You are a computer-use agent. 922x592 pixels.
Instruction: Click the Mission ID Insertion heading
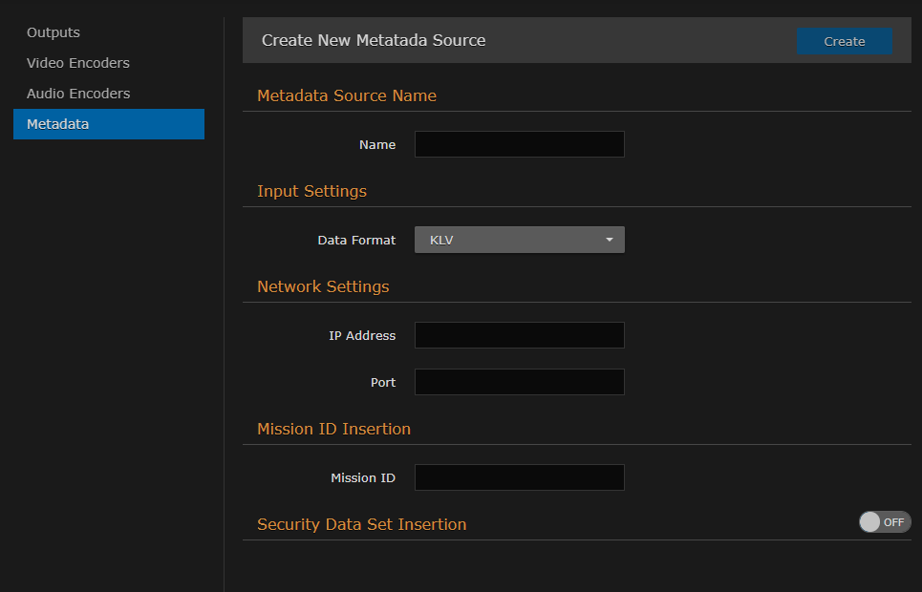[333, 429]
